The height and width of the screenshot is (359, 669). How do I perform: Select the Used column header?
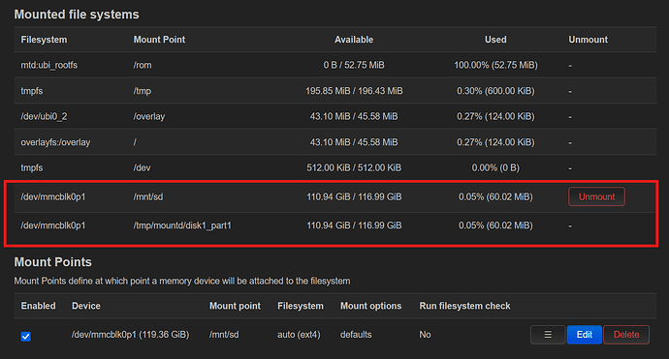tap(495, 40)
